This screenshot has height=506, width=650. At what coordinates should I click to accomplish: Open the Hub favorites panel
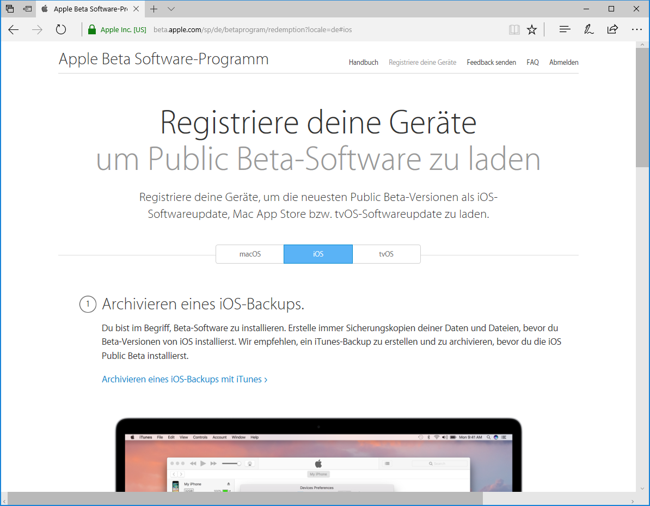(565, 30)
